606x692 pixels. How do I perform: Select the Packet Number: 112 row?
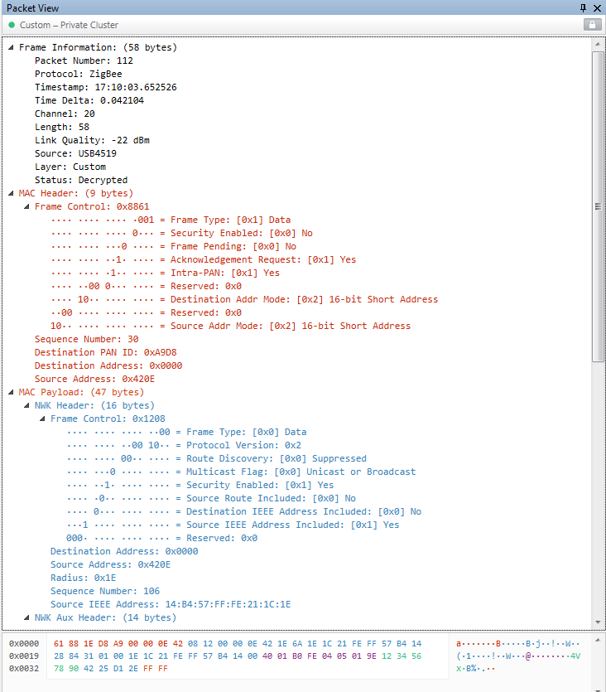pos(84,60)
